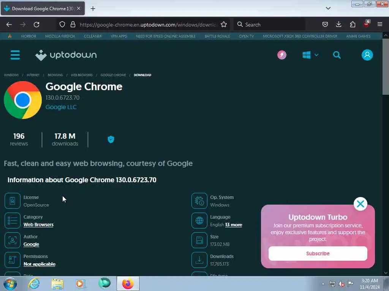Show the 13 more languages link
Screen dimensions: 389x291
pyautogui.click(x=234, y=225)
